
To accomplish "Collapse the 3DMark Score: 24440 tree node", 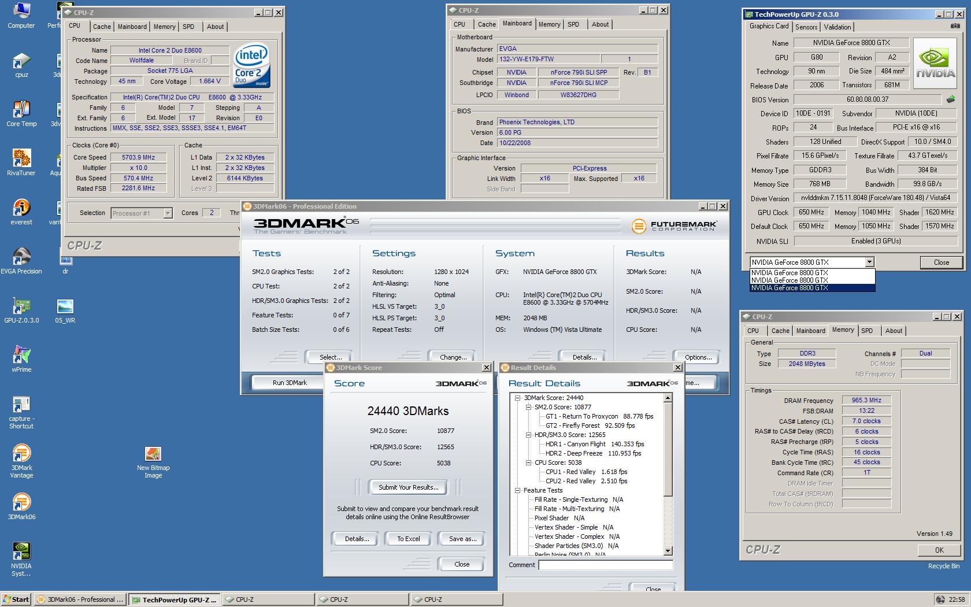I will (x=518, y=398).
